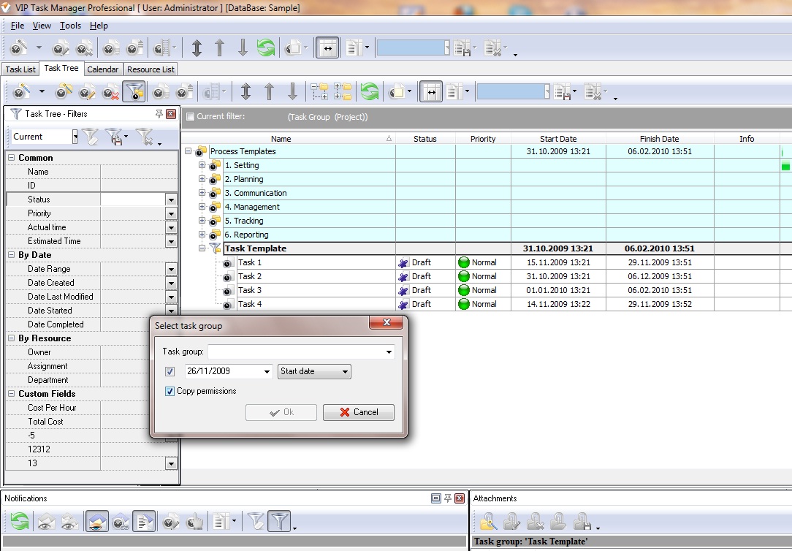The width and height of the screenshot is (792, 551).
Task: Uncheck the Copy permissions checkbox
Action: [170, 392]
